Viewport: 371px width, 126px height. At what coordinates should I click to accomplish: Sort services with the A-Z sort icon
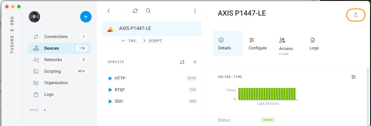click(182, 62)
